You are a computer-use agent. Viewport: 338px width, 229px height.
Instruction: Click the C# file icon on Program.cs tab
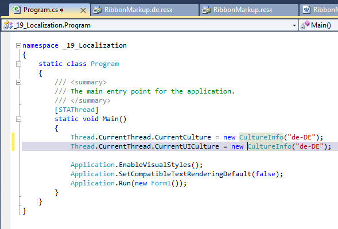[x=17, y=10]
